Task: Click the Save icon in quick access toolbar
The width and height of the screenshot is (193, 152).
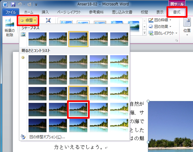Action: (x=13, y=5)
